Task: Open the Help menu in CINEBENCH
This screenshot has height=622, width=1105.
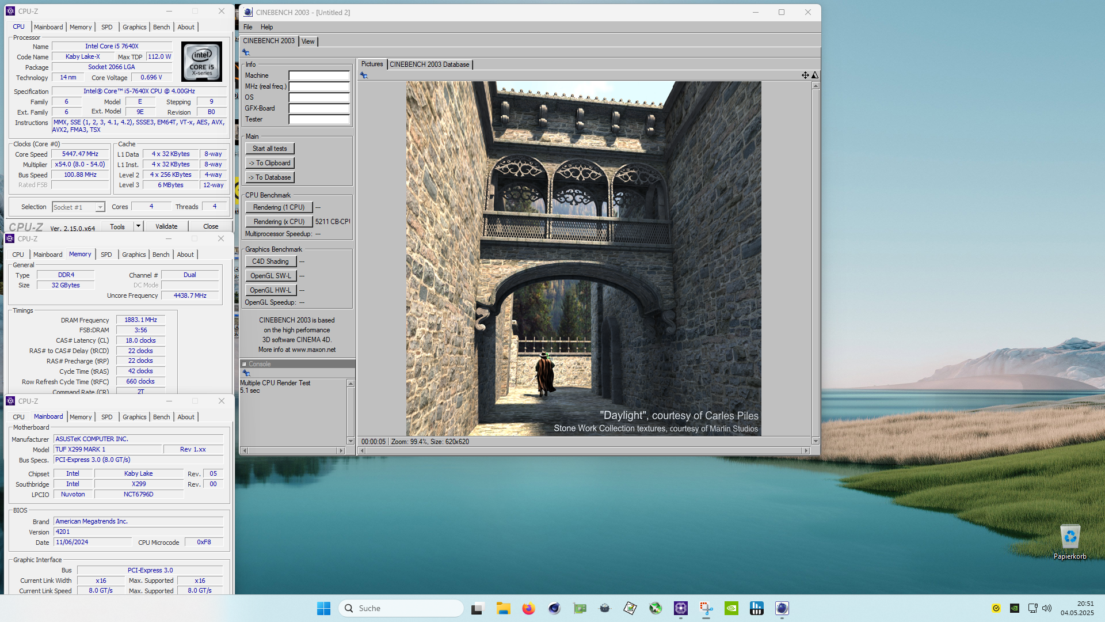Action: pos(266,27)
